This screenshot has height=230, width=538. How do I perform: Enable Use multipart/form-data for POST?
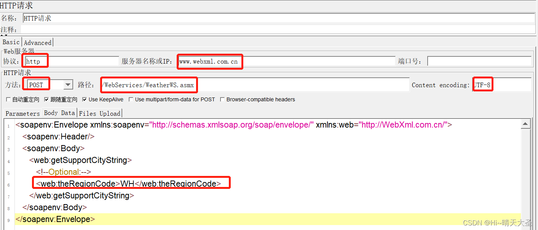131,99
